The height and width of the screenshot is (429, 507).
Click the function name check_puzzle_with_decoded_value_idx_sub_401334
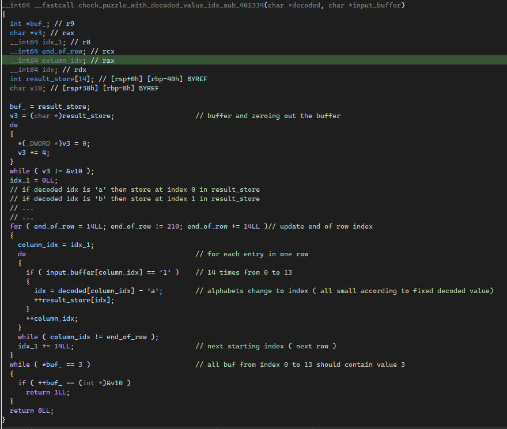(x=171, y=5)
